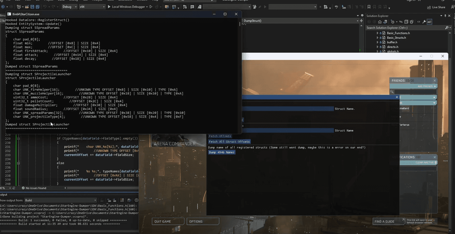Click the Search Solution Explorer field
Image resolution: width=455 pixels, height=234 pixels.
point(404,28)
